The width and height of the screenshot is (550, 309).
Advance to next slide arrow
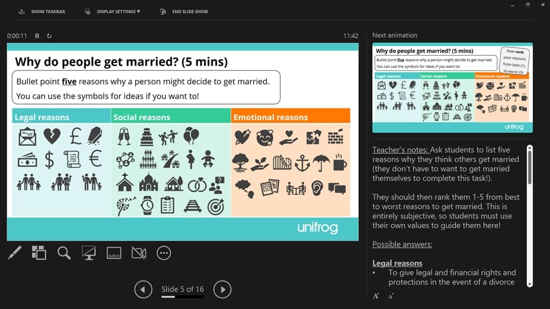pyautogui.click(x=223, y=289)
